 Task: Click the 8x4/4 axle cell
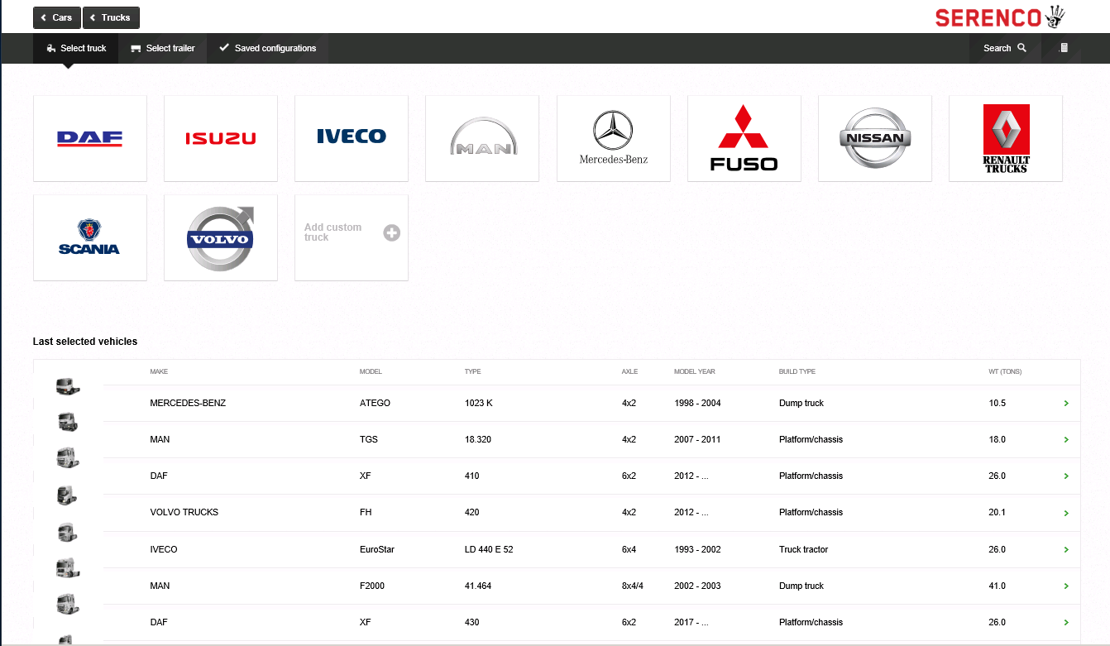633,586
